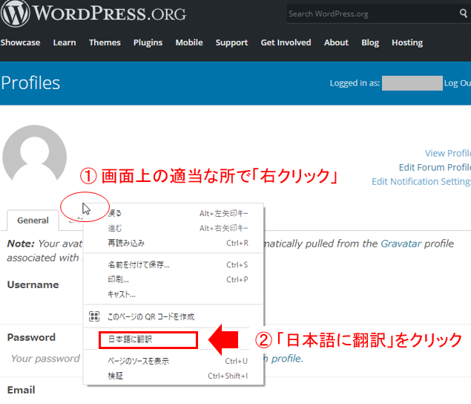Select the General tab

click(33, 221)
